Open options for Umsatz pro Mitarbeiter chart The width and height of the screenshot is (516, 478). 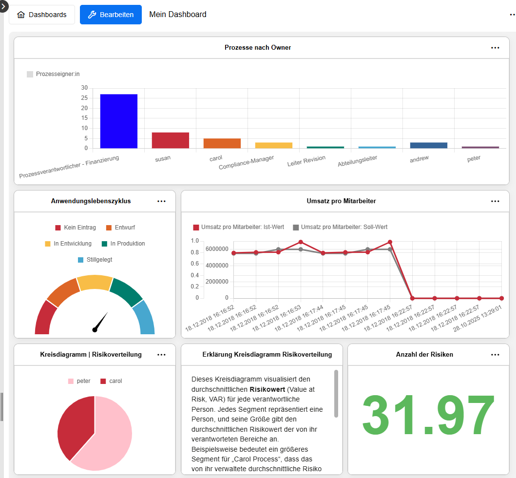pos(495,201)
